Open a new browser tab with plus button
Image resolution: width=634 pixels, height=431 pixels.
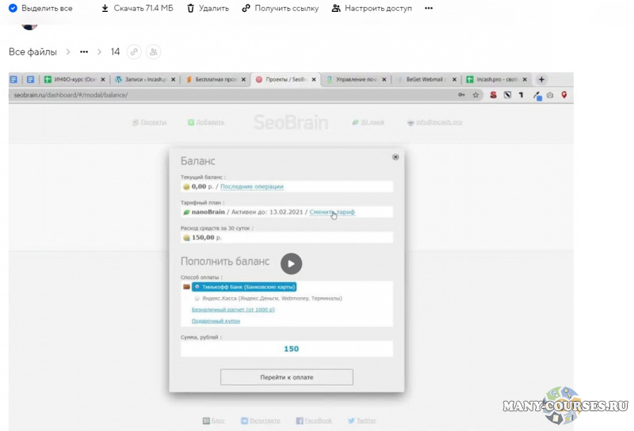coord(542,79)
